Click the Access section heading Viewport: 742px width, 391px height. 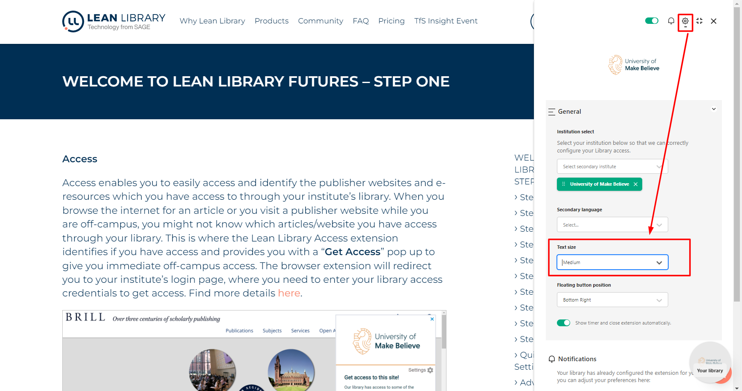(x=80, y=159)
